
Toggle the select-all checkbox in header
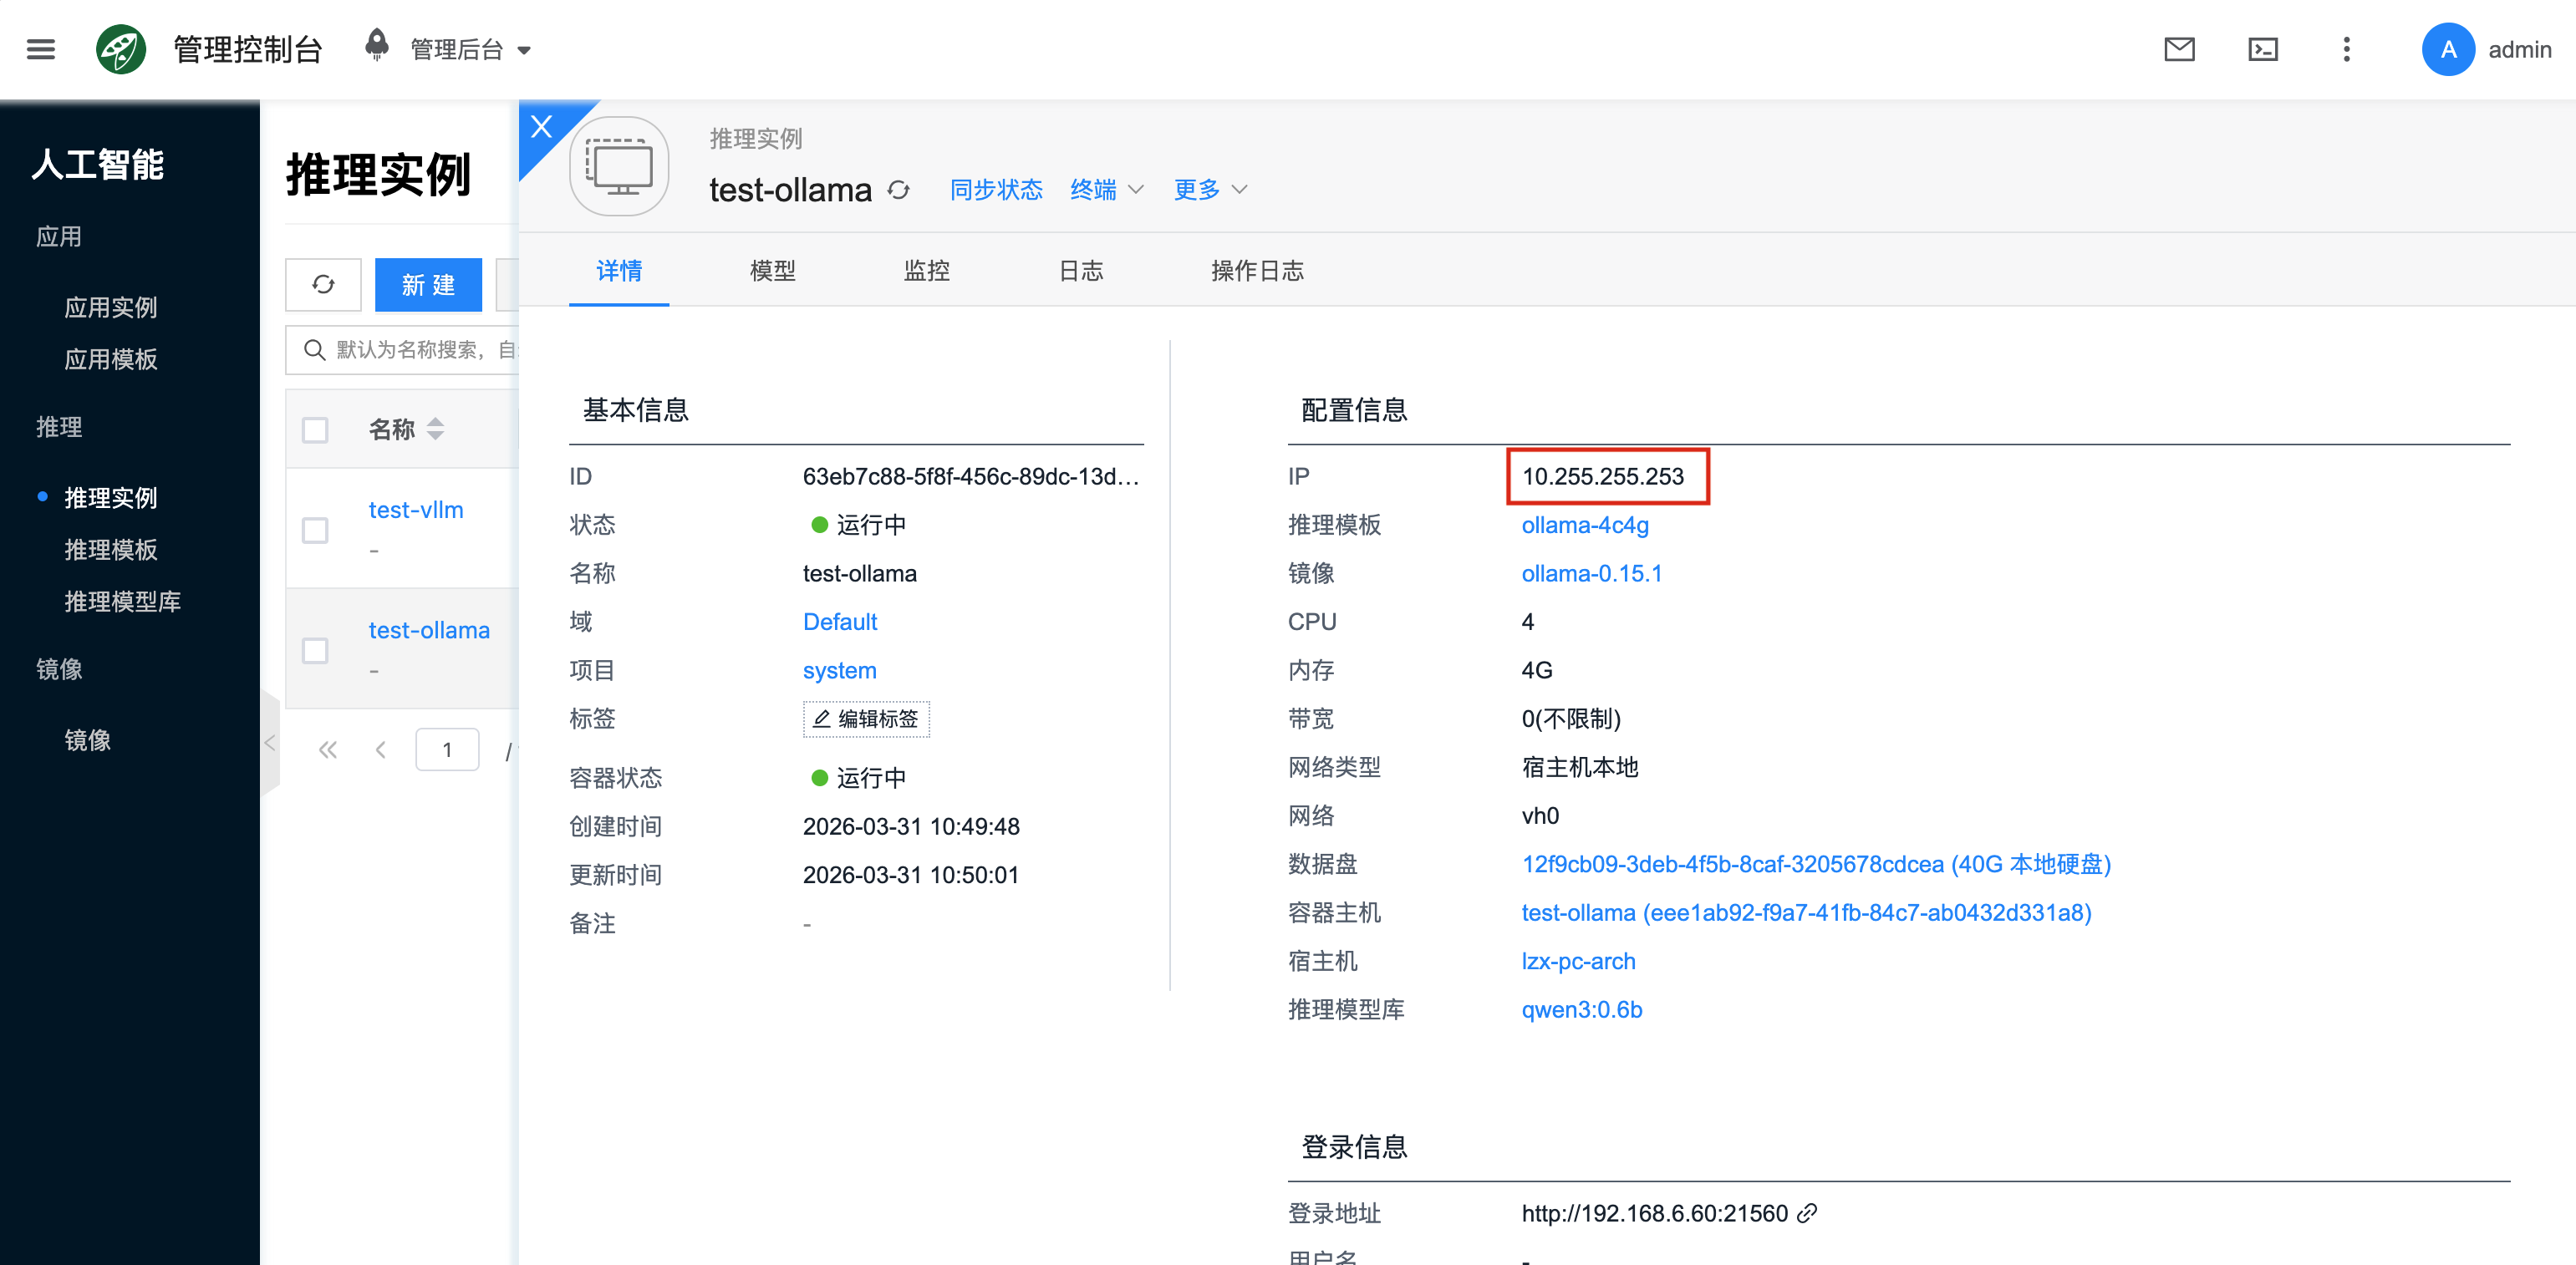tap(315, 430)
